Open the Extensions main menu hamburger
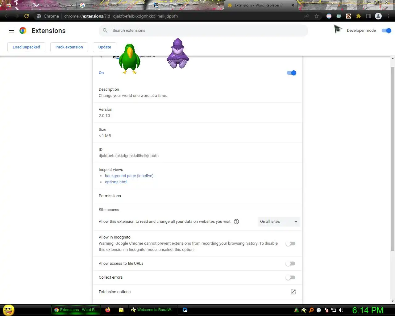This screenshot has width=395, height=316. pos(11,31)
